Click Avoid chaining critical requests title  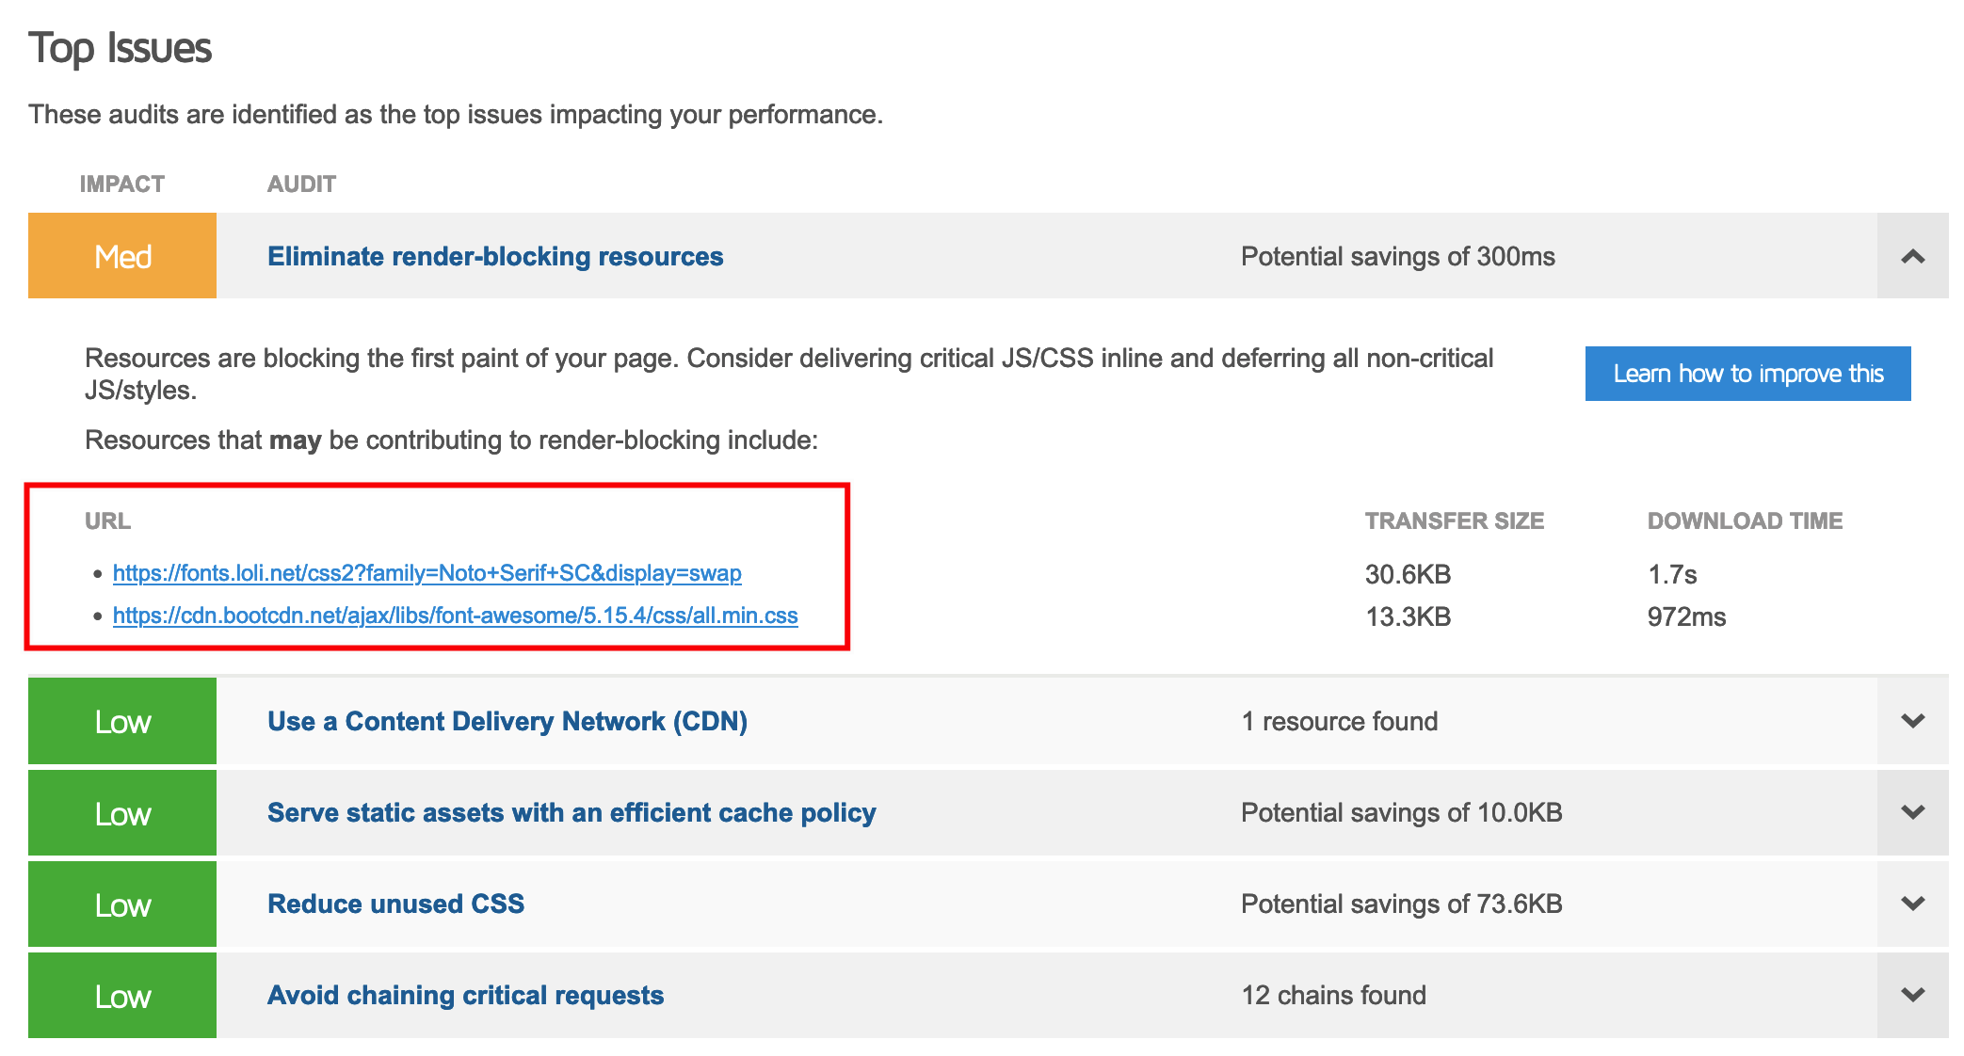tap(465, 995)
